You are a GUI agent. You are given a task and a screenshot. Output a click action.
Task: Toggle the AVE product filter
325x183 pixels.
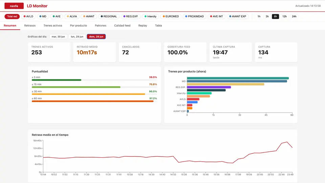[57, 16]
